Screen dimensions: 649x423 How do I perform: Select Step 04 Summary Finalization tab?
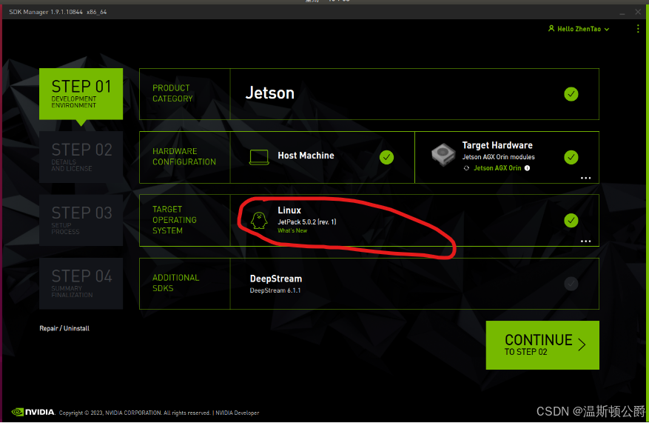[81, 284]
